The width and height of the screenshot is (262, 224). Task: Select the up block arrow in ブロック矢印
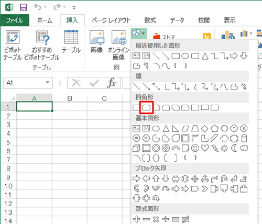click(x=156, y=179)
